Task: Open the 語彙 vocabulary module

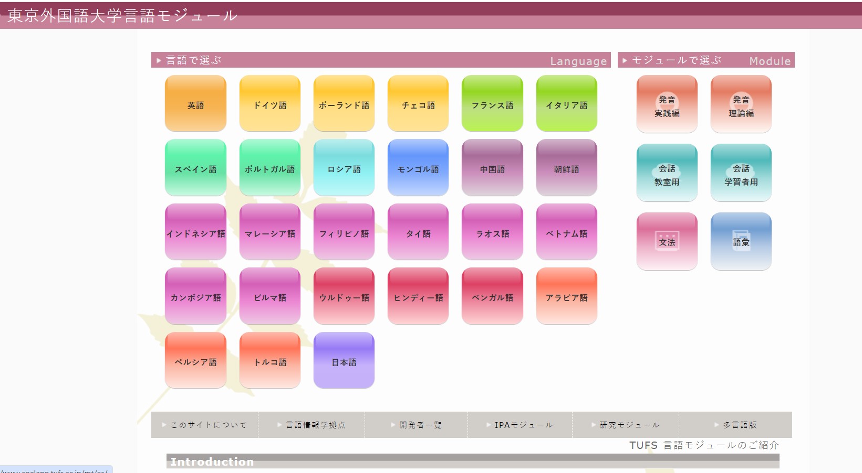Action: tap(741, 241)
